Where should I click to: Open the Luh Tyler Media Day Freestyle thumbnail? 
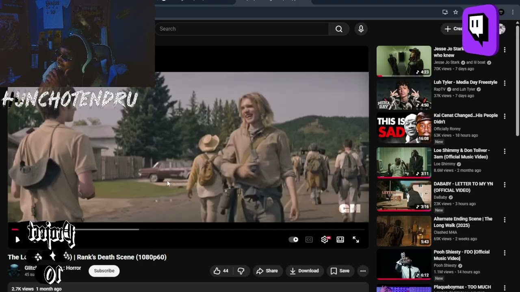coord(404,94)
